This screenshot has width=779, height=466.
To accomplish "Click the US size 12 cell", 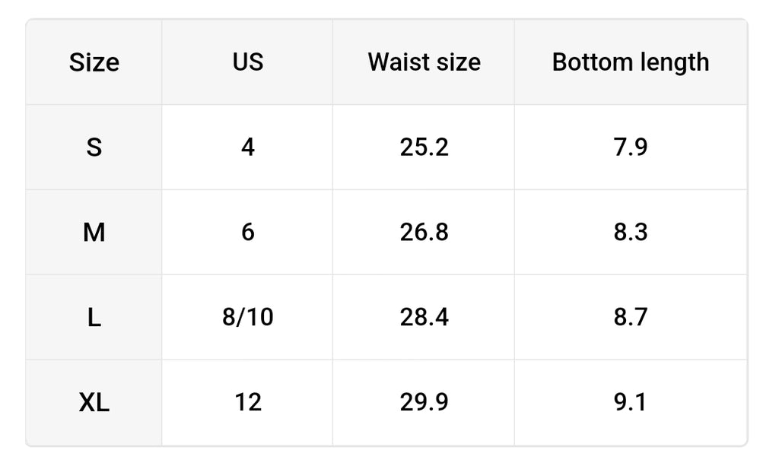I will point(247,402).
